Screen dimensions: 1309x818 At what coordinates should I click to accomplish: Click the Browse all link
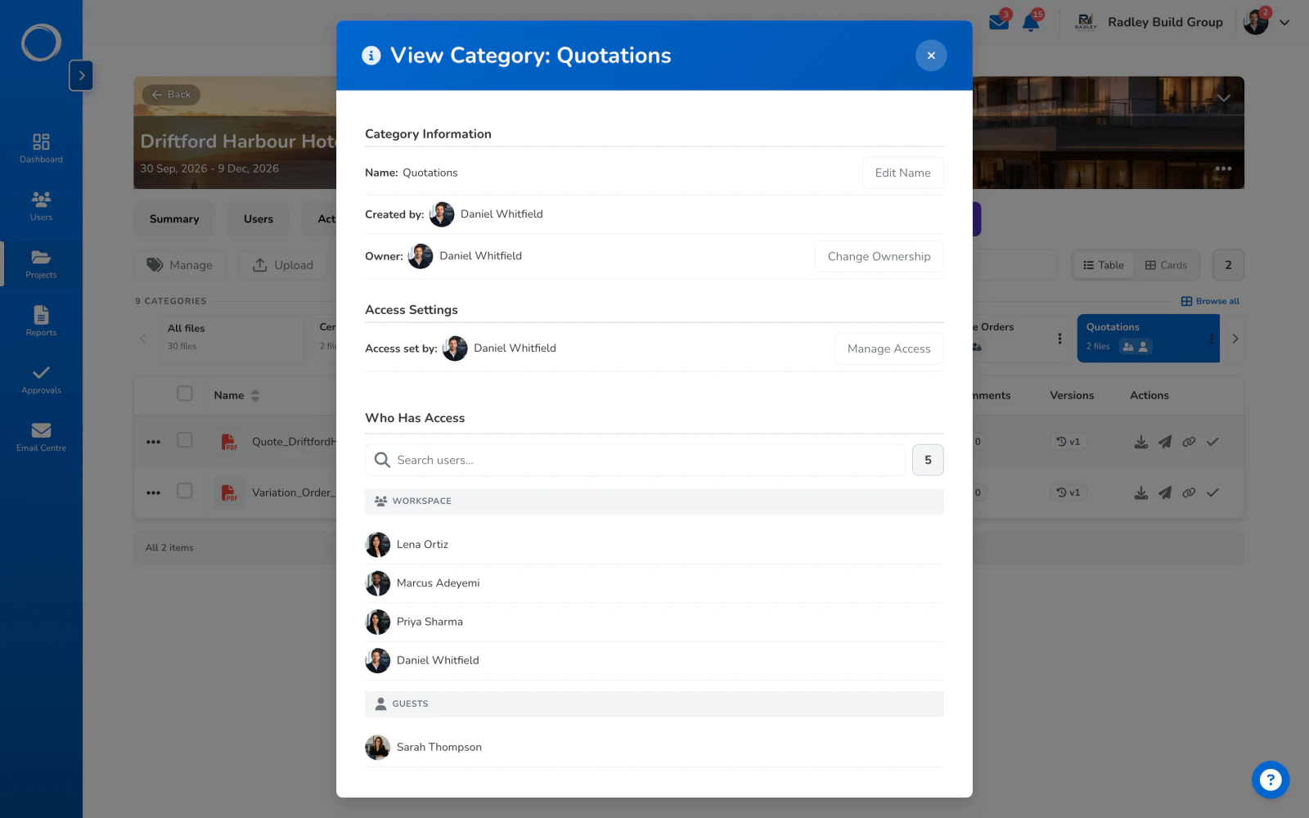(x=1210, y=301)
